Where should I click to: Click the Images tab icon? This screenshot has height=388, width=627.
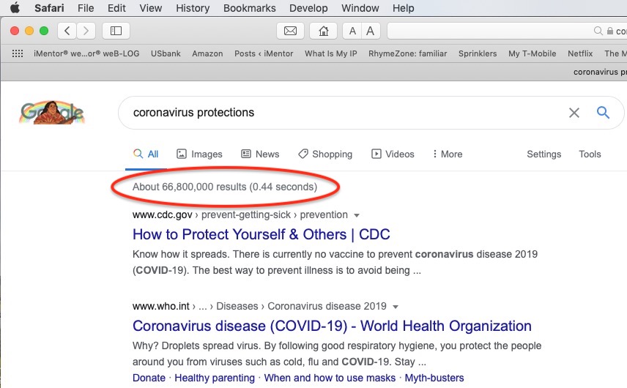[x=182, y=154]
